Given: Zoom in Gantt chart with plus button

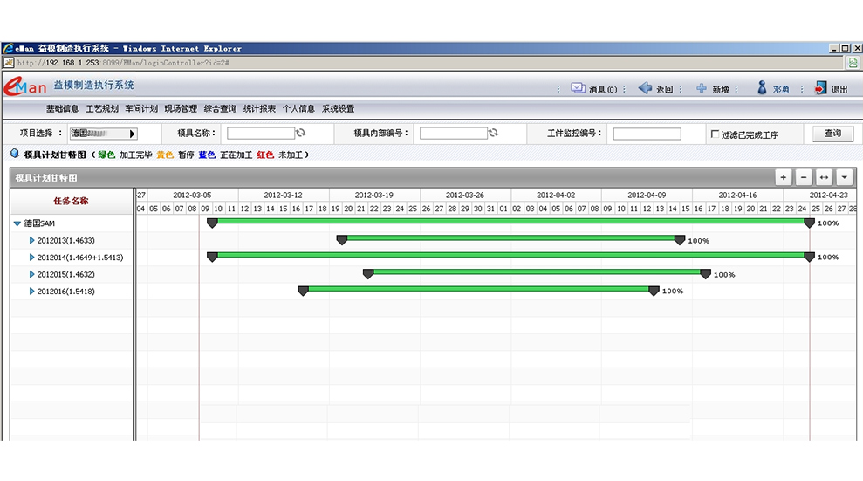Looking at the screenshot, I should click(784, 177).
